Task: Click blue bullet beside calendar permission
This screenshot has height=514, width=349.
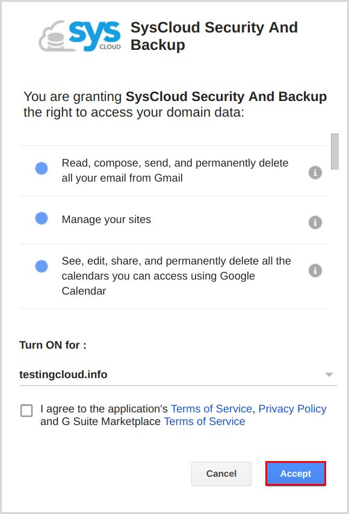Action: click(42, 266)
